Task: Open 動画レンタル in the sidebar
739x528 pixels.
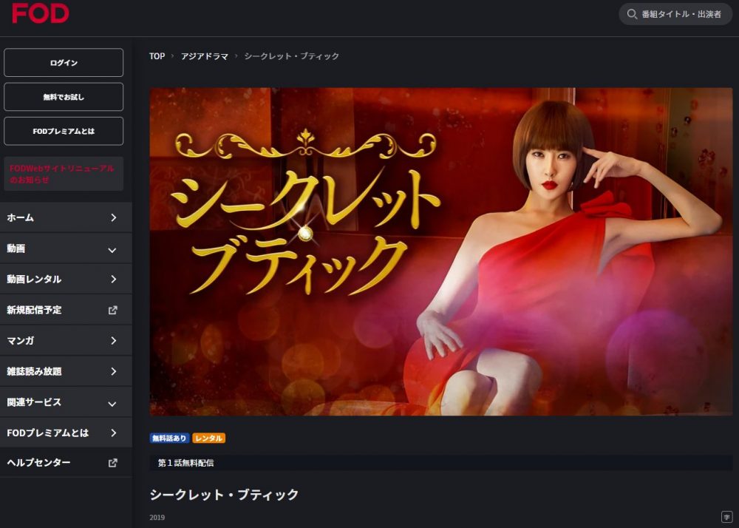Action: (66, 279)
